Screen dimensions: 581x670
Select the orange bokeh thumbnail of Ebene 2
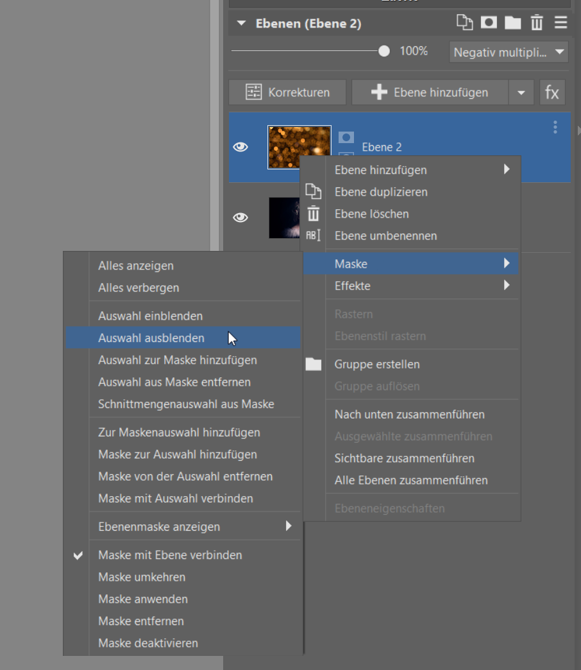point(299,147)
